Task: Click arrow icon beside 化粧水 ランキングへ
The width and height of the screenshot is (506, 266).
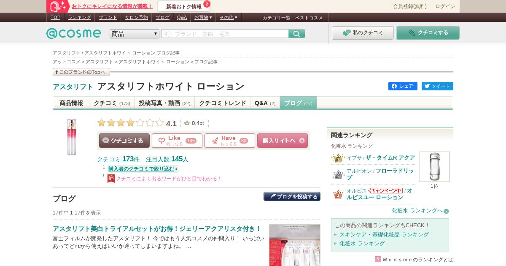Action: point(446,211)
